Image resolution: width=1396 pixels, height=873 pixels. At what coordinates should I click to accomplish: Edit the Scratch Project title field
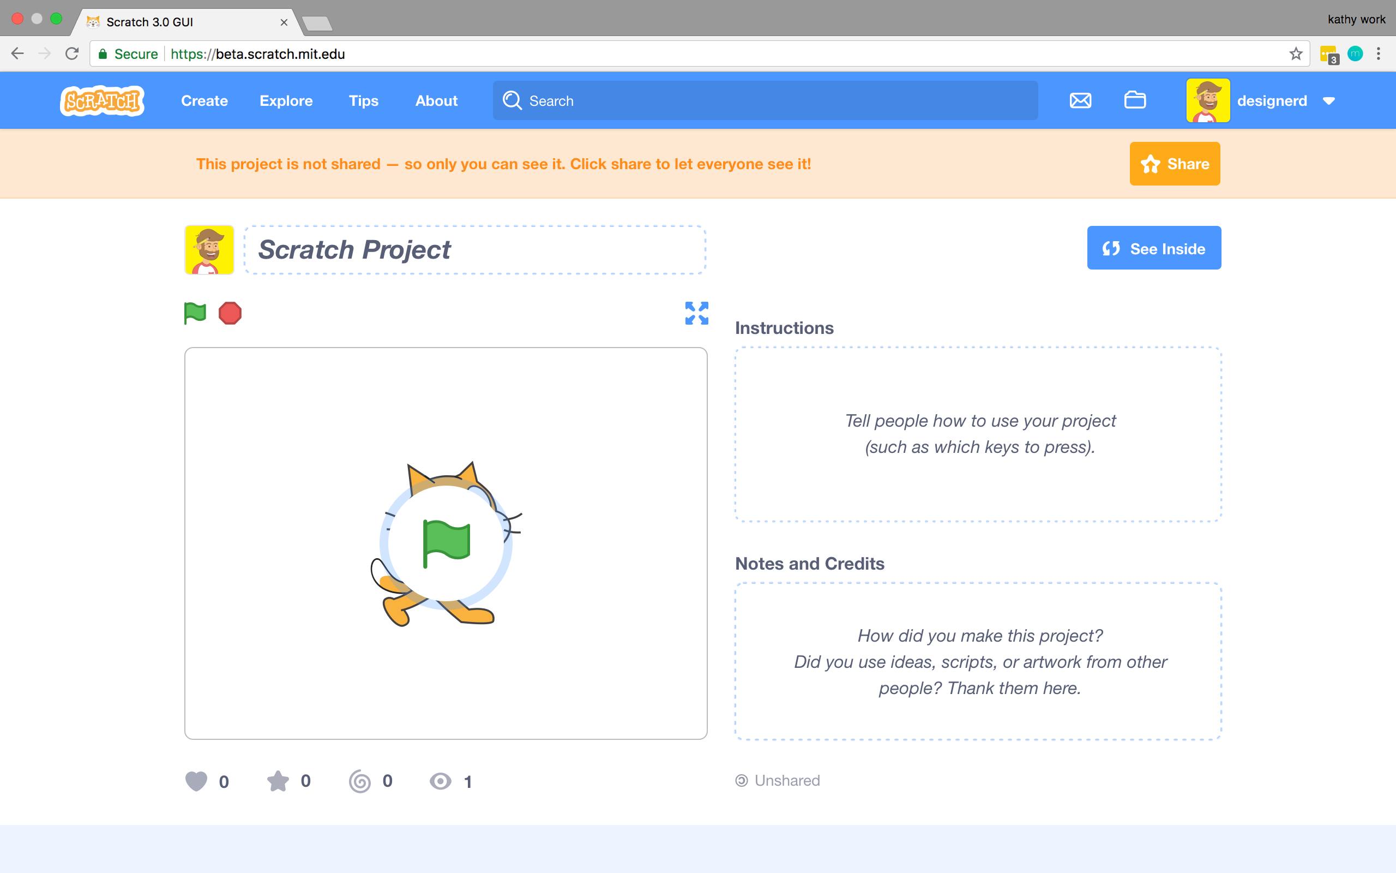coord(474,250)
